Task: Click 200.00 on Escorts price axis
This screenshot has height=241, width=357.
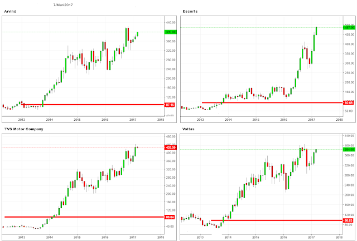Action: pyautogui.click(x=350, y=82)
